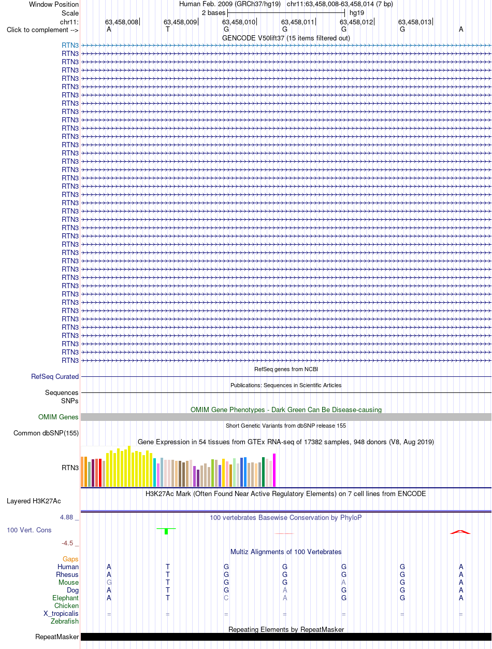Click the orange Gaps label
Viewport: 492px width, 649px height.
pos(70,559)
